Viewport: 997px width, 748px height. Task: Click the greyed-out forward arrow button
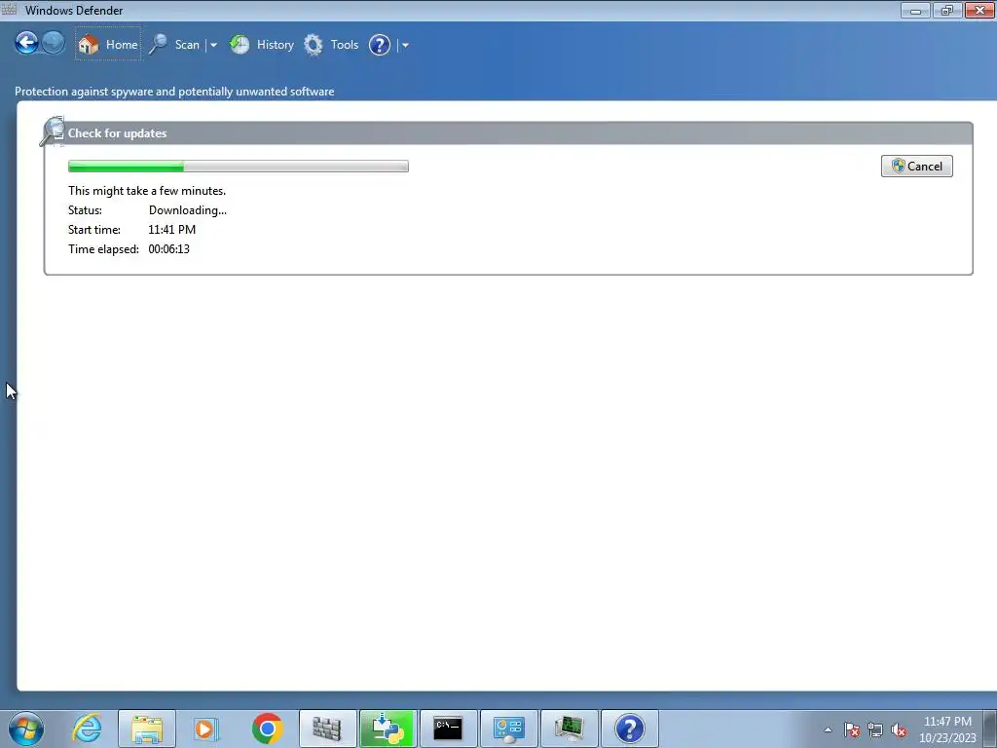(54, 44)
